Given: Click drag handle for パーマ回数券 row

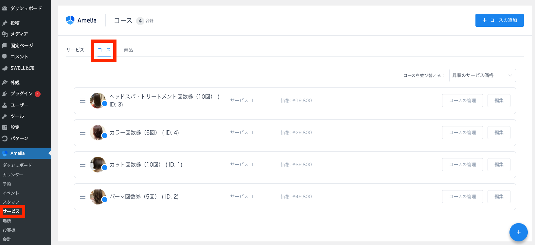Looking at the screenshot, I should pos(83,197).
